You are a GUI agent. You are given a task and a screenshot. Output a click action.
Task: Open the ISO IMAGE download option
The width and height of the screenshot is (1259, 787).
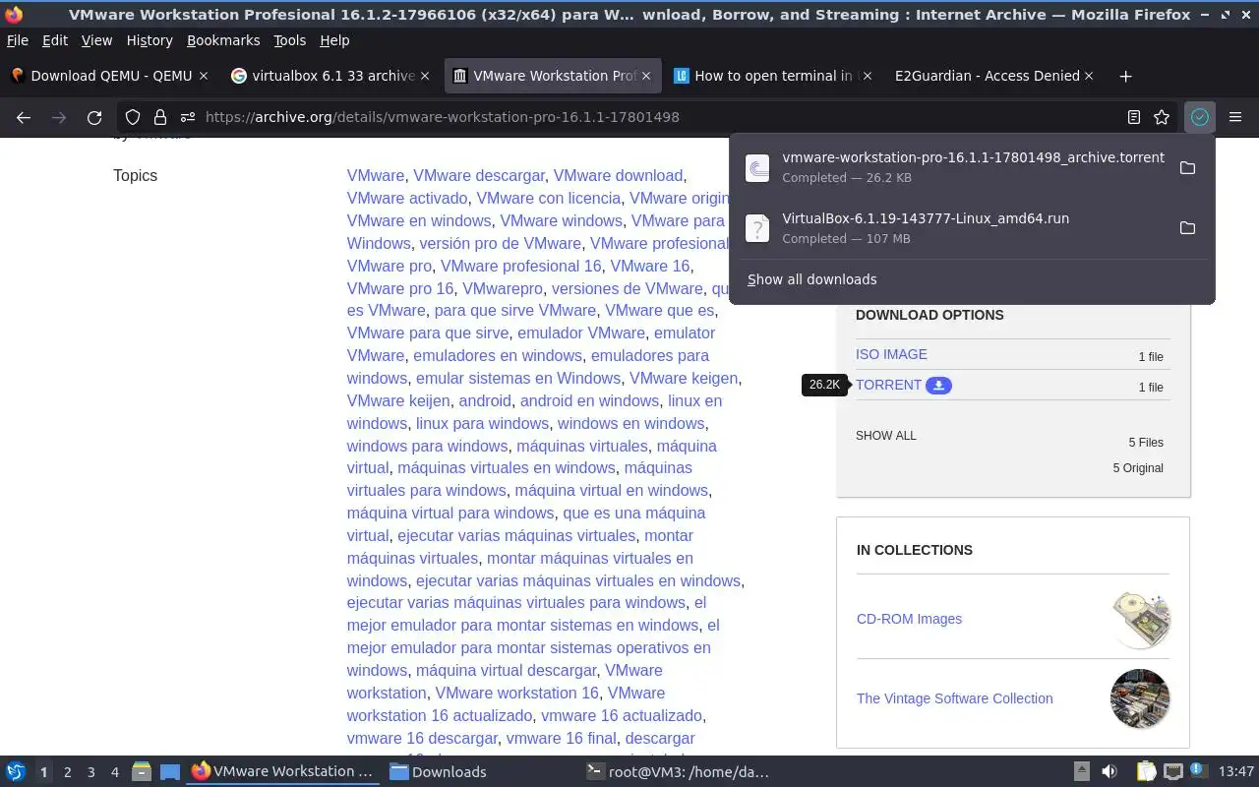[x=891, y=354]
